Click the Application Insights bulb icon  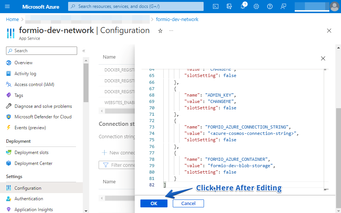9,209
